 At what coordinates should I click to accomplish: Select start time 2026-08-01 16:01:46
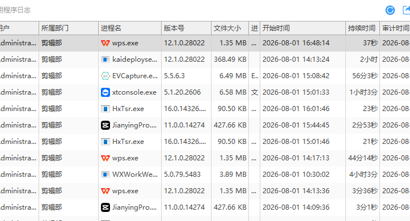[296, 109]
